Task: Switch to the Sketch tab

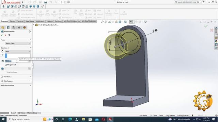Action: [12, 21]
